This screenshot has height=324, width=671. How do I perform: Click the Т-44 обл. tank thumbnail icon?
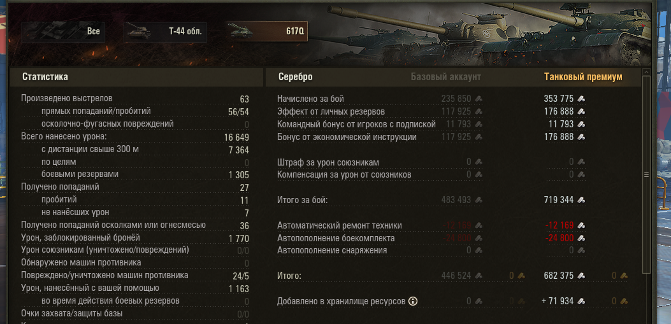137,32
